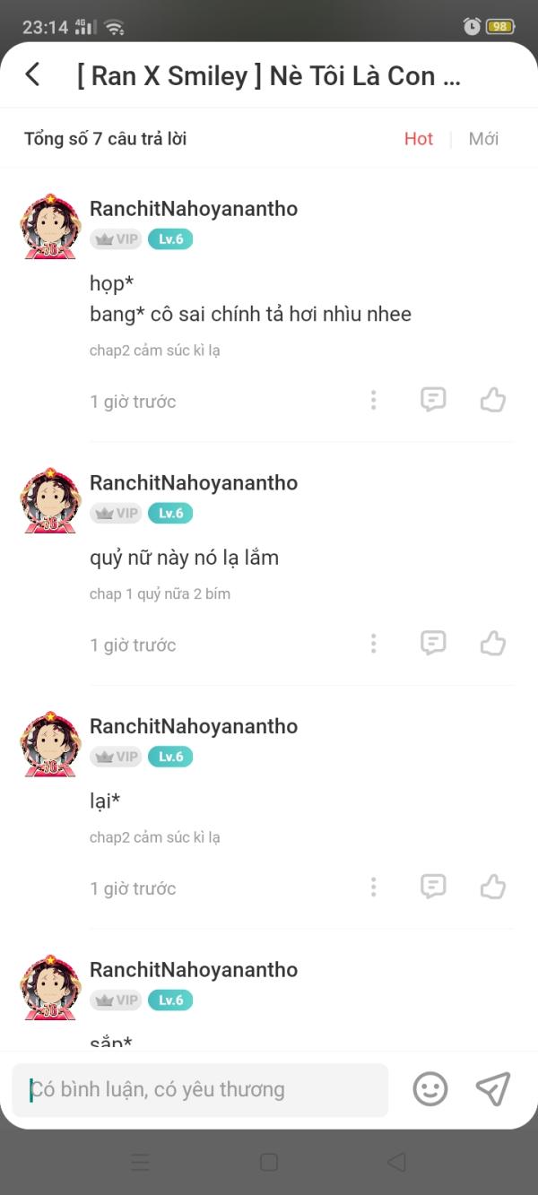Open the first RanchitNahoyanantho username profile

click(x=194, y=209)
